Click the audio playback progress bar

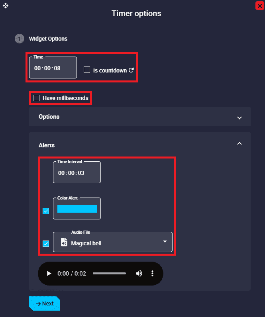(x=109, y=274)
